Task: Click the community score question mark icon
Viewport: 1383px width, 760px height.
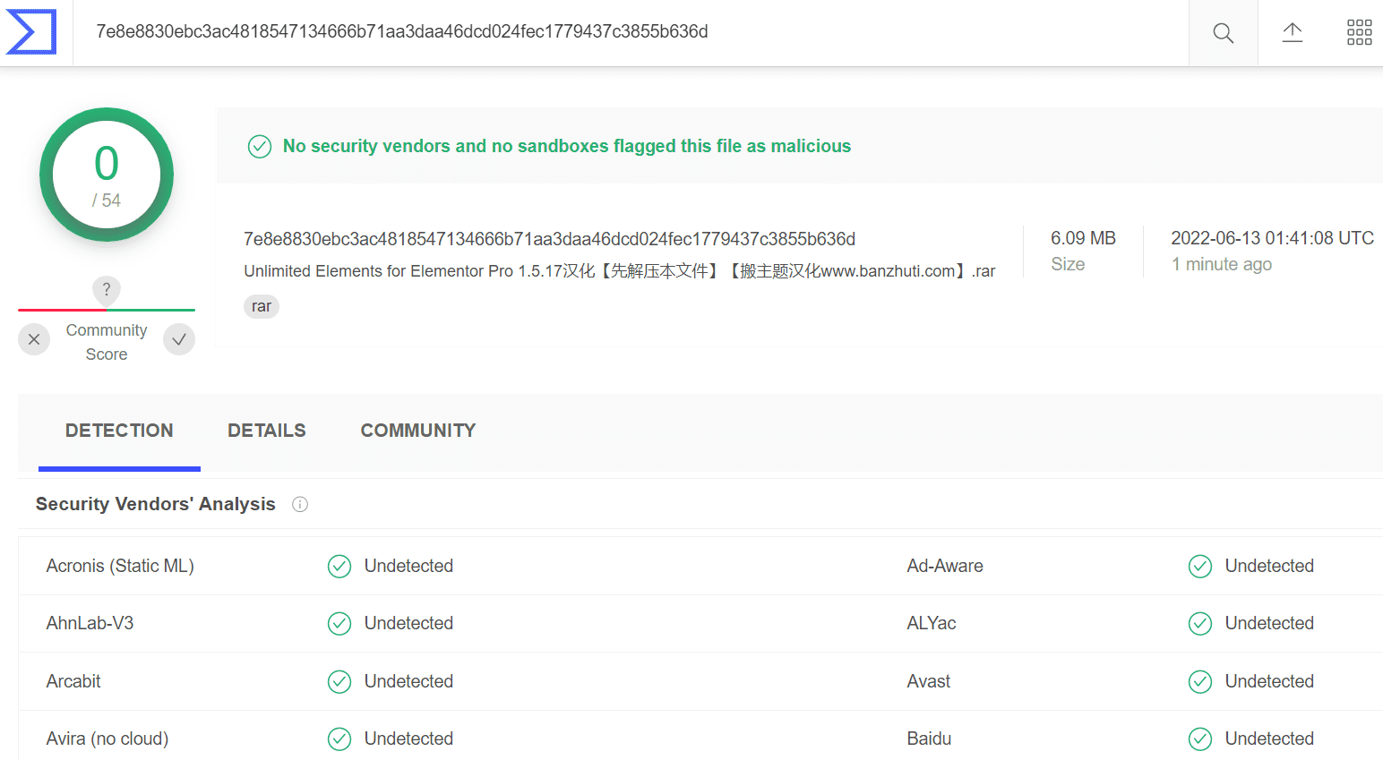Action: [107, 289]
